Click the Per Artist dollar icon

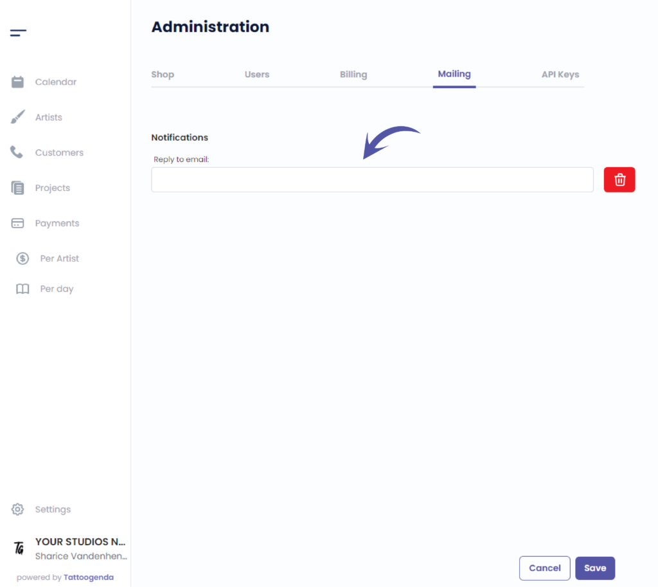tap(22, 258)
